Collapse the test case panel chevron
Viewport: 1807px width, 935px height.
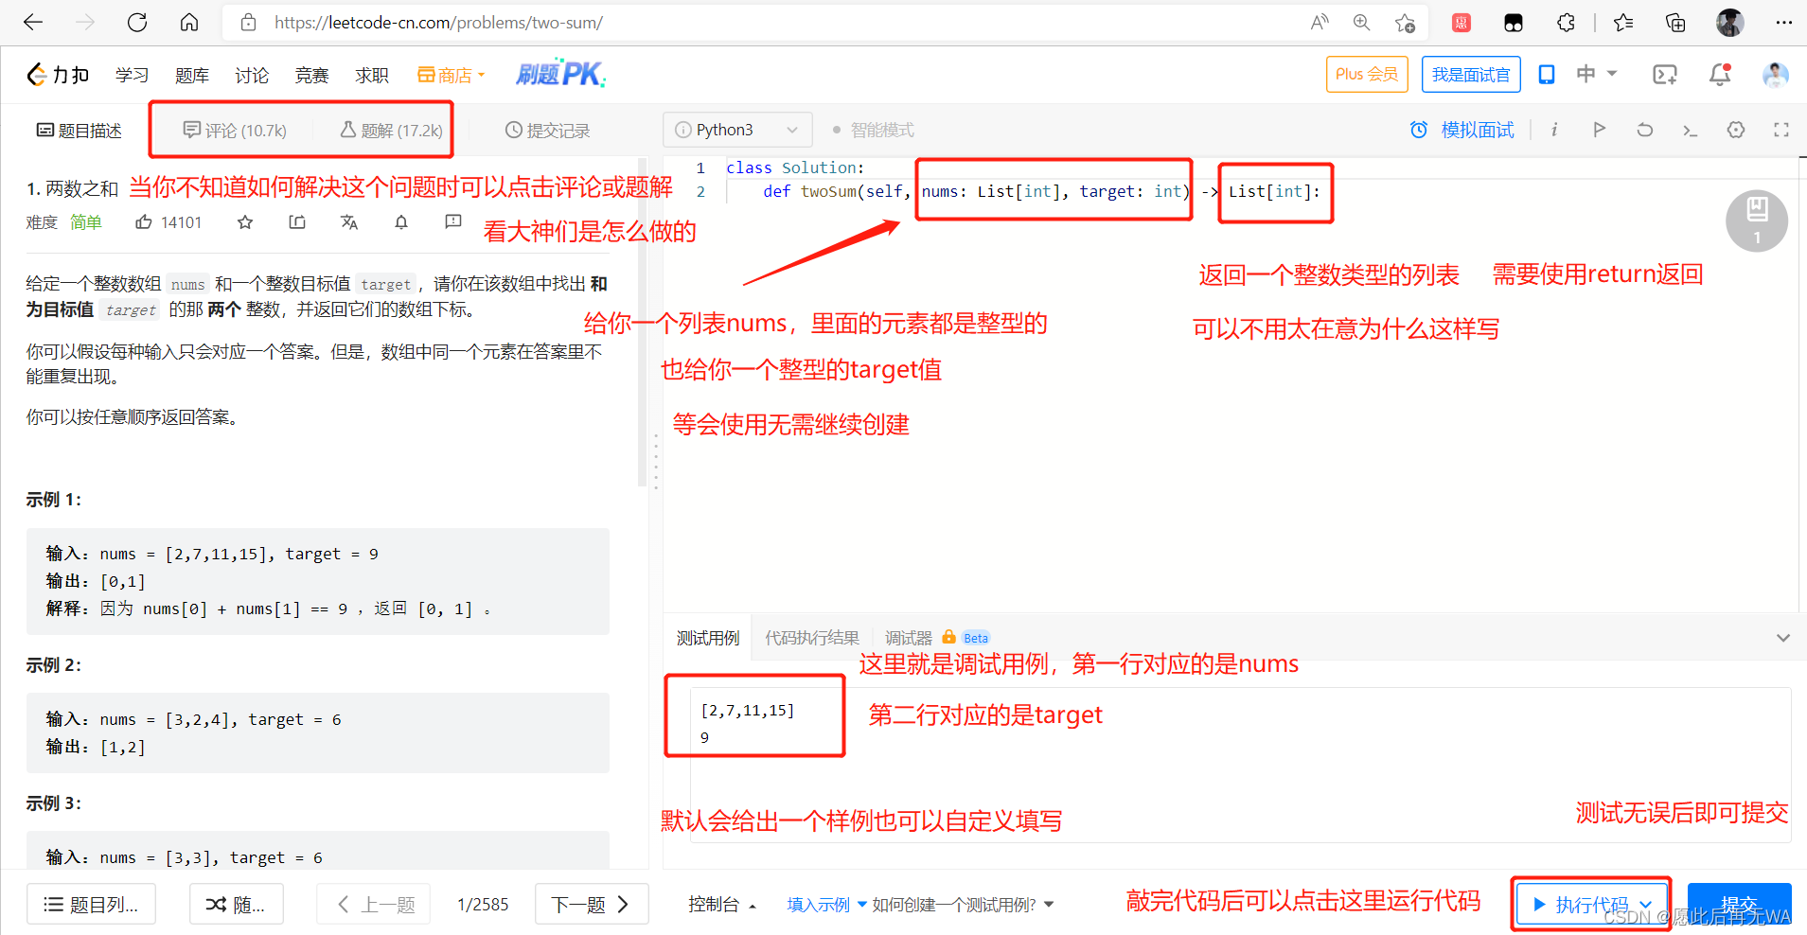click(x=1783, y=638)
